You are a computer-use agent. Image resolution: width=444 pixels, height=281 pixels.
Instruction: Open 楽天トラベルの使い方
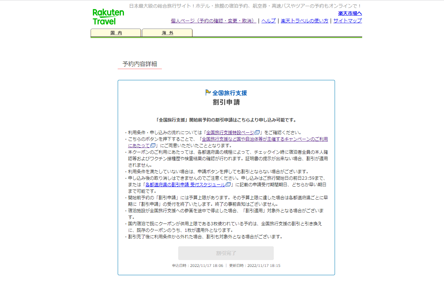pos(304,21)
